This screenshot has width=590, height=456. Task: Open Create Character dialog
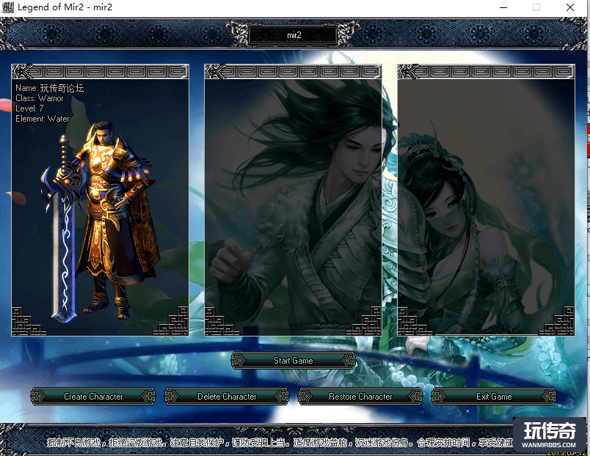93,396
